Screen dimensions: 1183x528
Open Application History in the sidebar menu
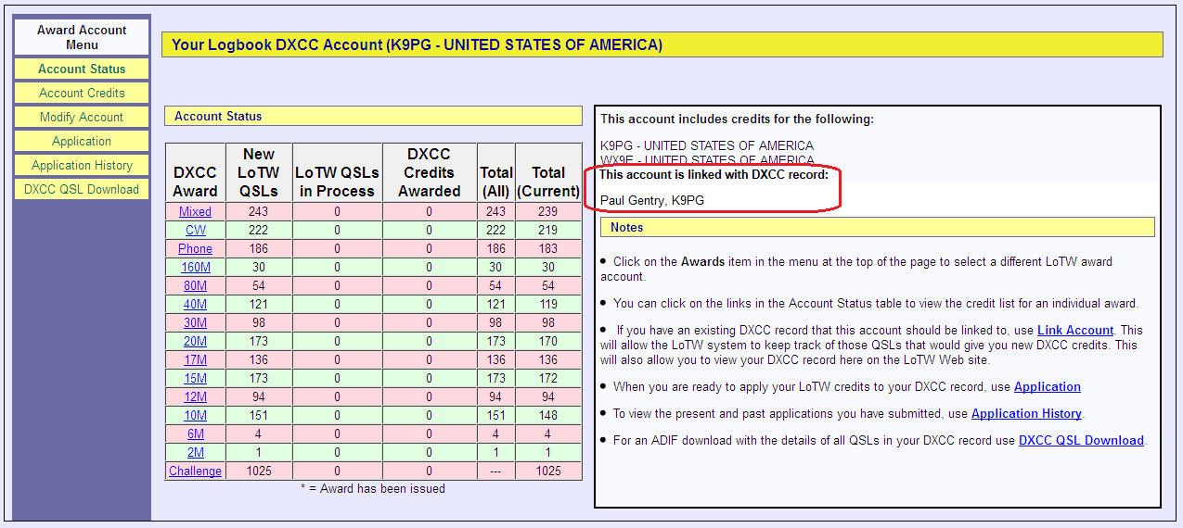[82, 166]
